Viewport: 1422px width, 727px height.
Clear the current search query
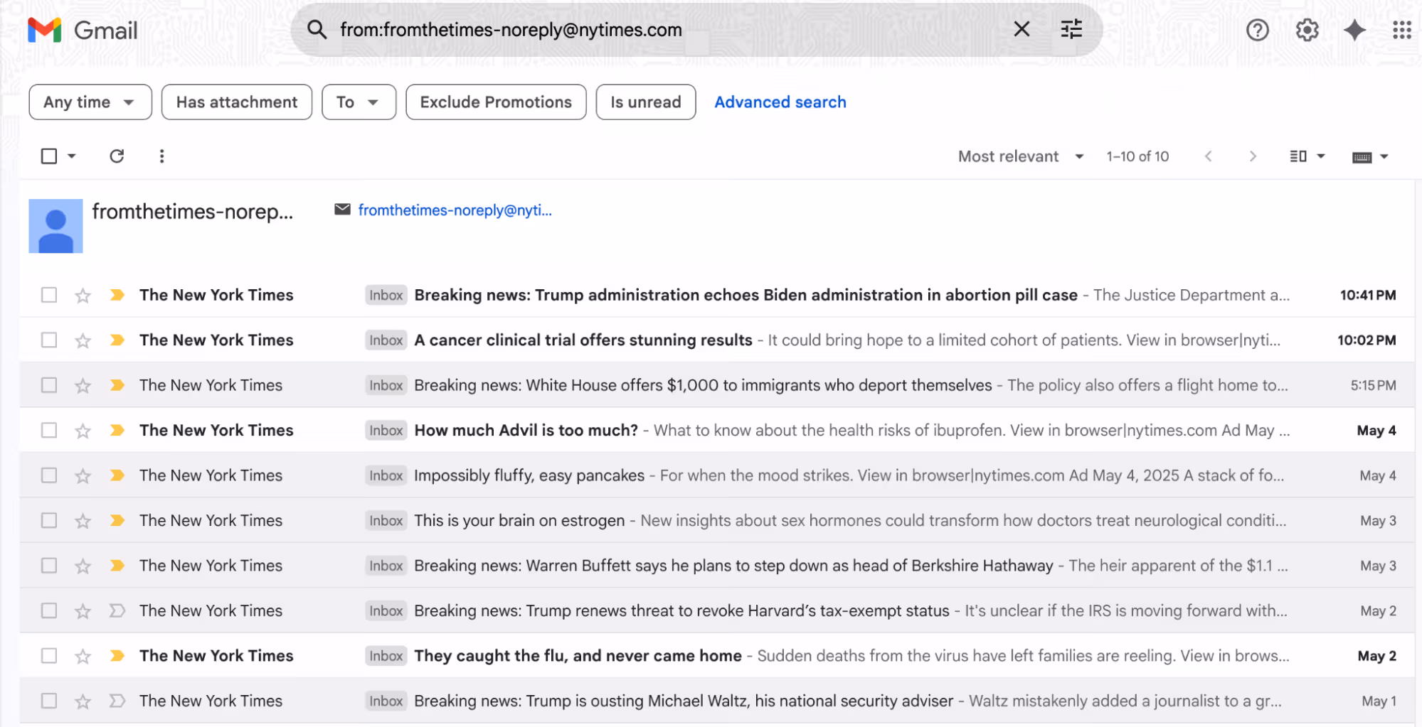tap(1022, 30)
